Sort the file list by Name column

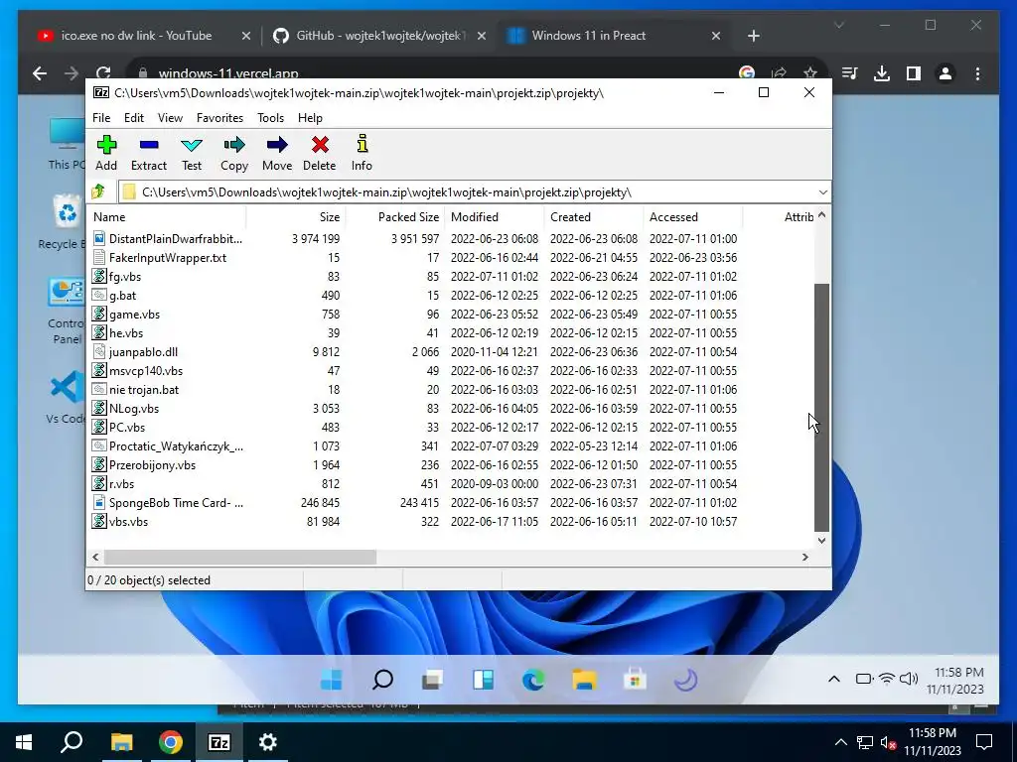pos(166,217)
